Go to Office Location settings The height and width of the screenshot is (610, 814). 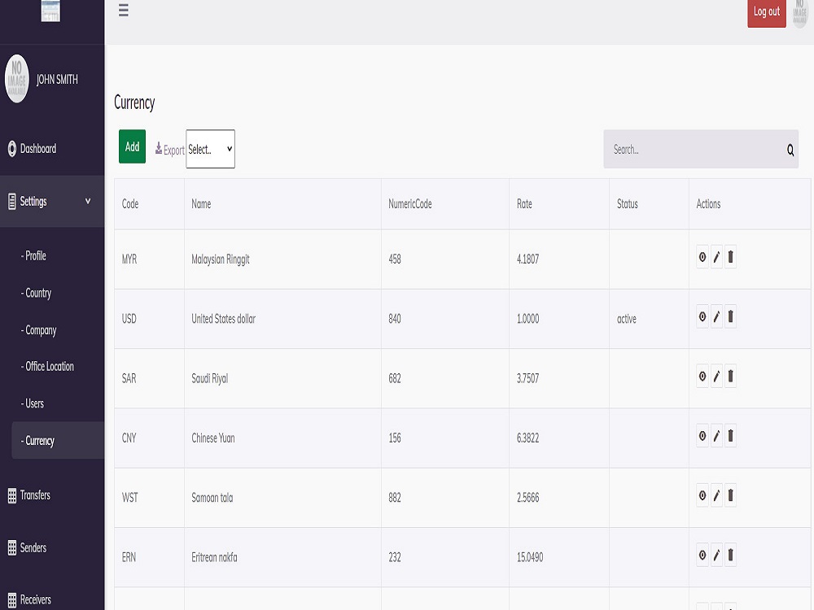(x=47, y=366)
